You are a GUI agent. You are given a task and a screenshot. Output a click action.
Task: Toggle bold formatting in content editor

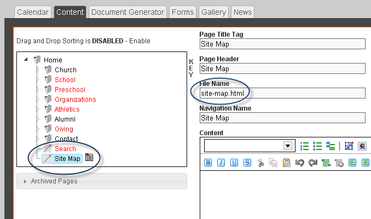(x=208, y=163)
